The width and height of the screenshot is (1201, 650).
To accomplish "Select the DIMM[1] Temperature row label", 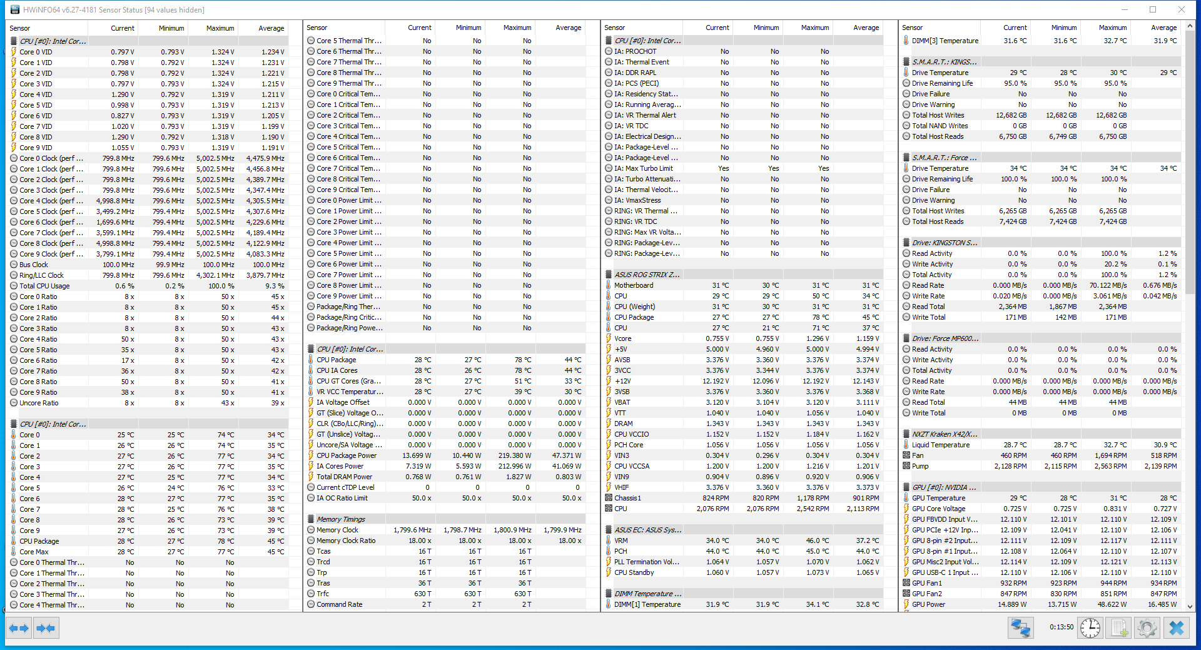I will coord(647,604).
